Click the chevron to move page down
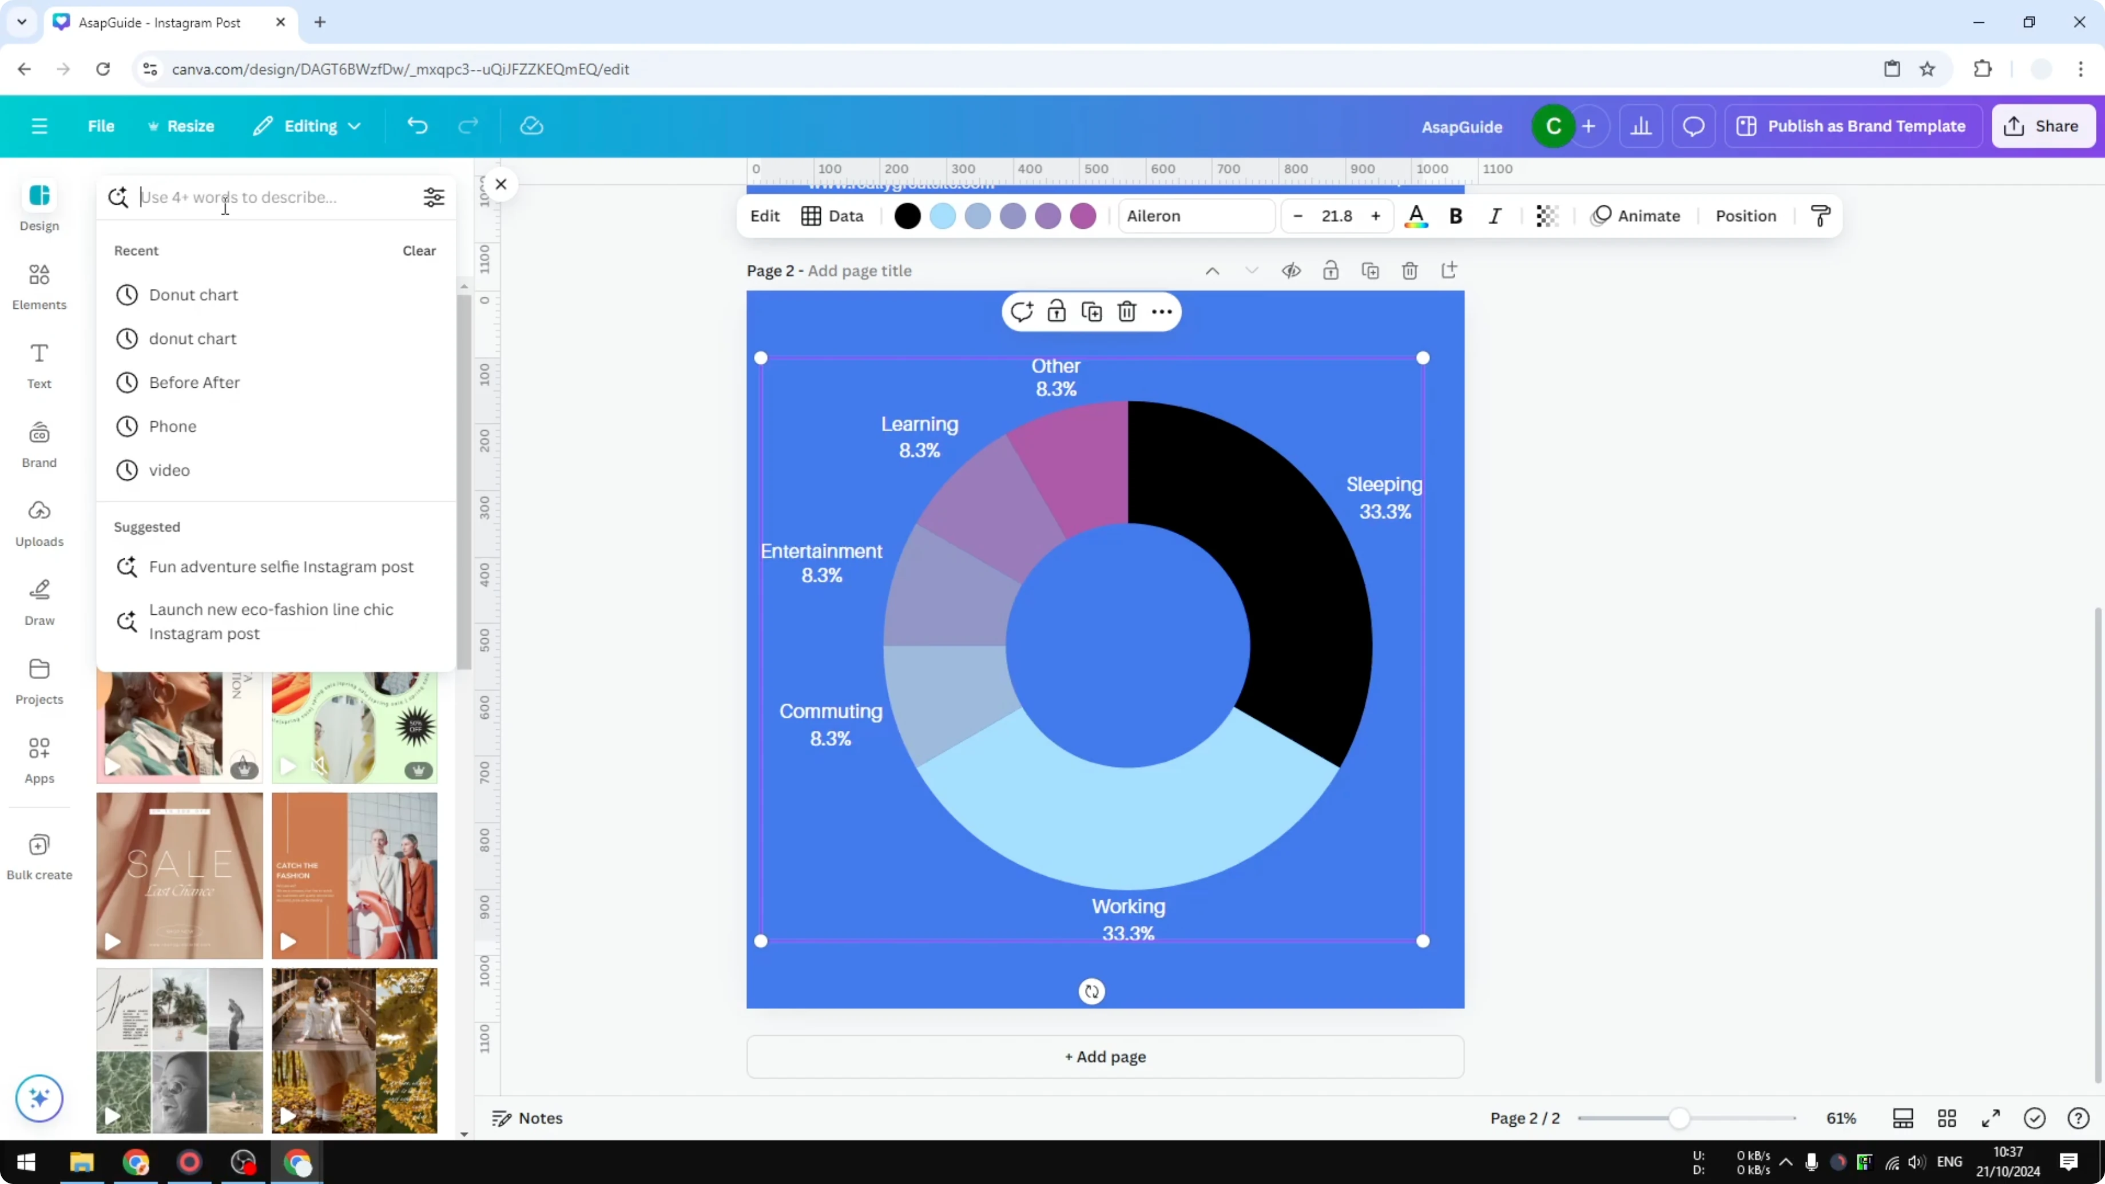Viewport: 2105px width, 1184px height. pos(1251,269)
